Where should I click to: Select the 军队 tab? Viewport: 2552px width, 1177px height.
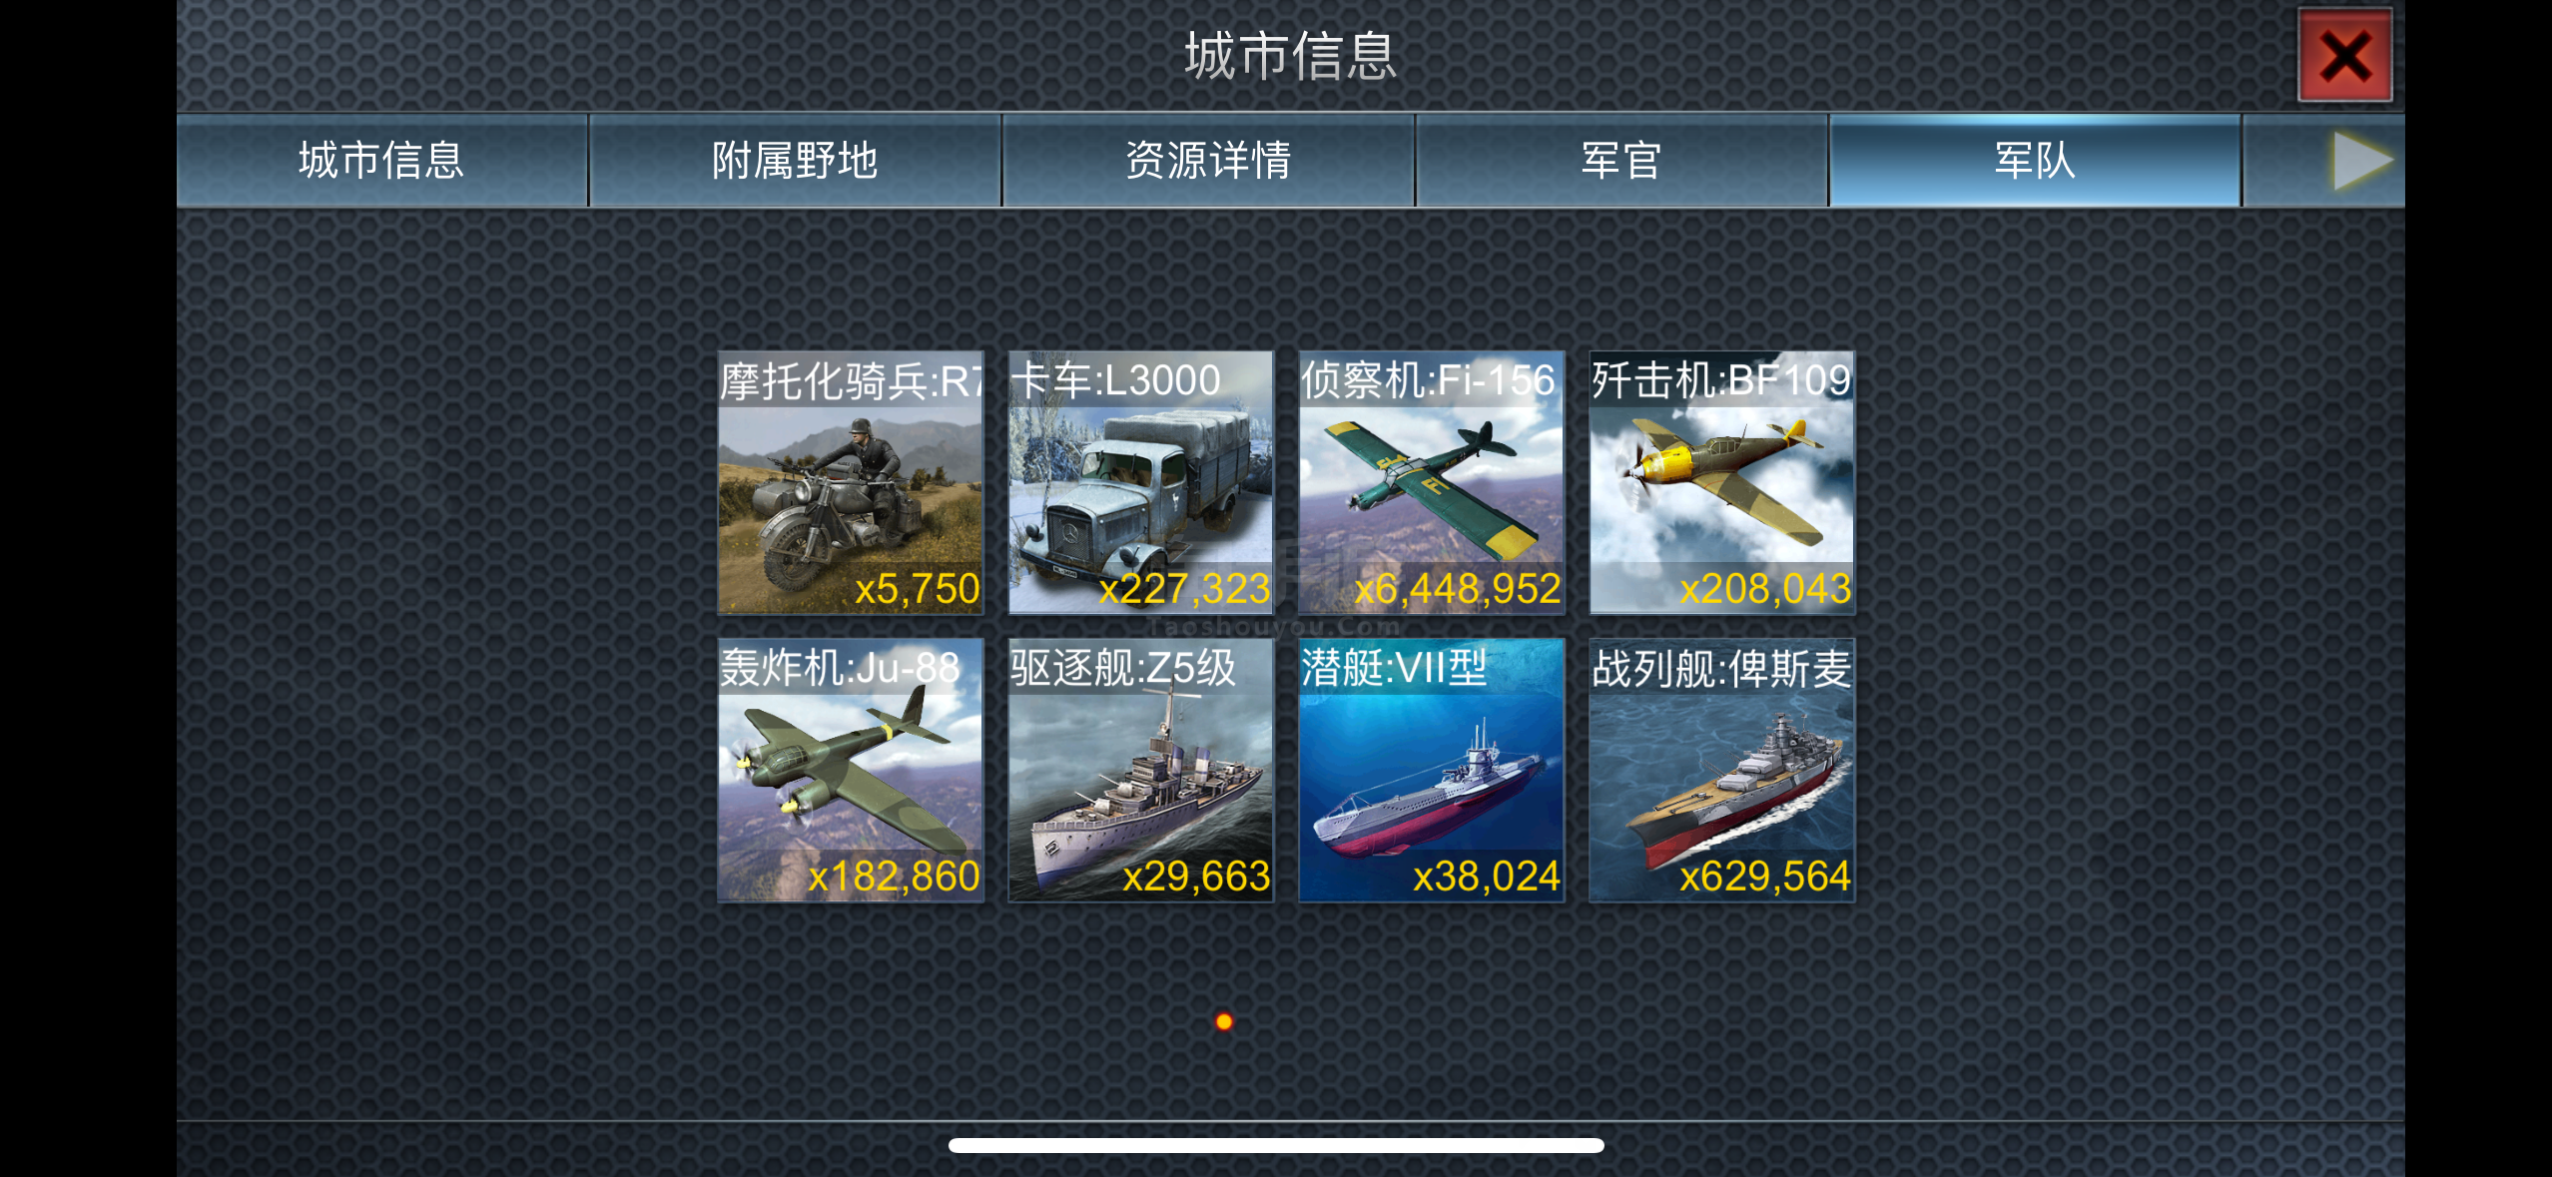click(2035, 161)
